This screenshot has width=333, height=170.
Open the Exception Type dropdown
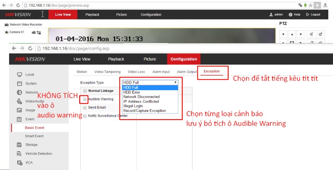(149, 83)
